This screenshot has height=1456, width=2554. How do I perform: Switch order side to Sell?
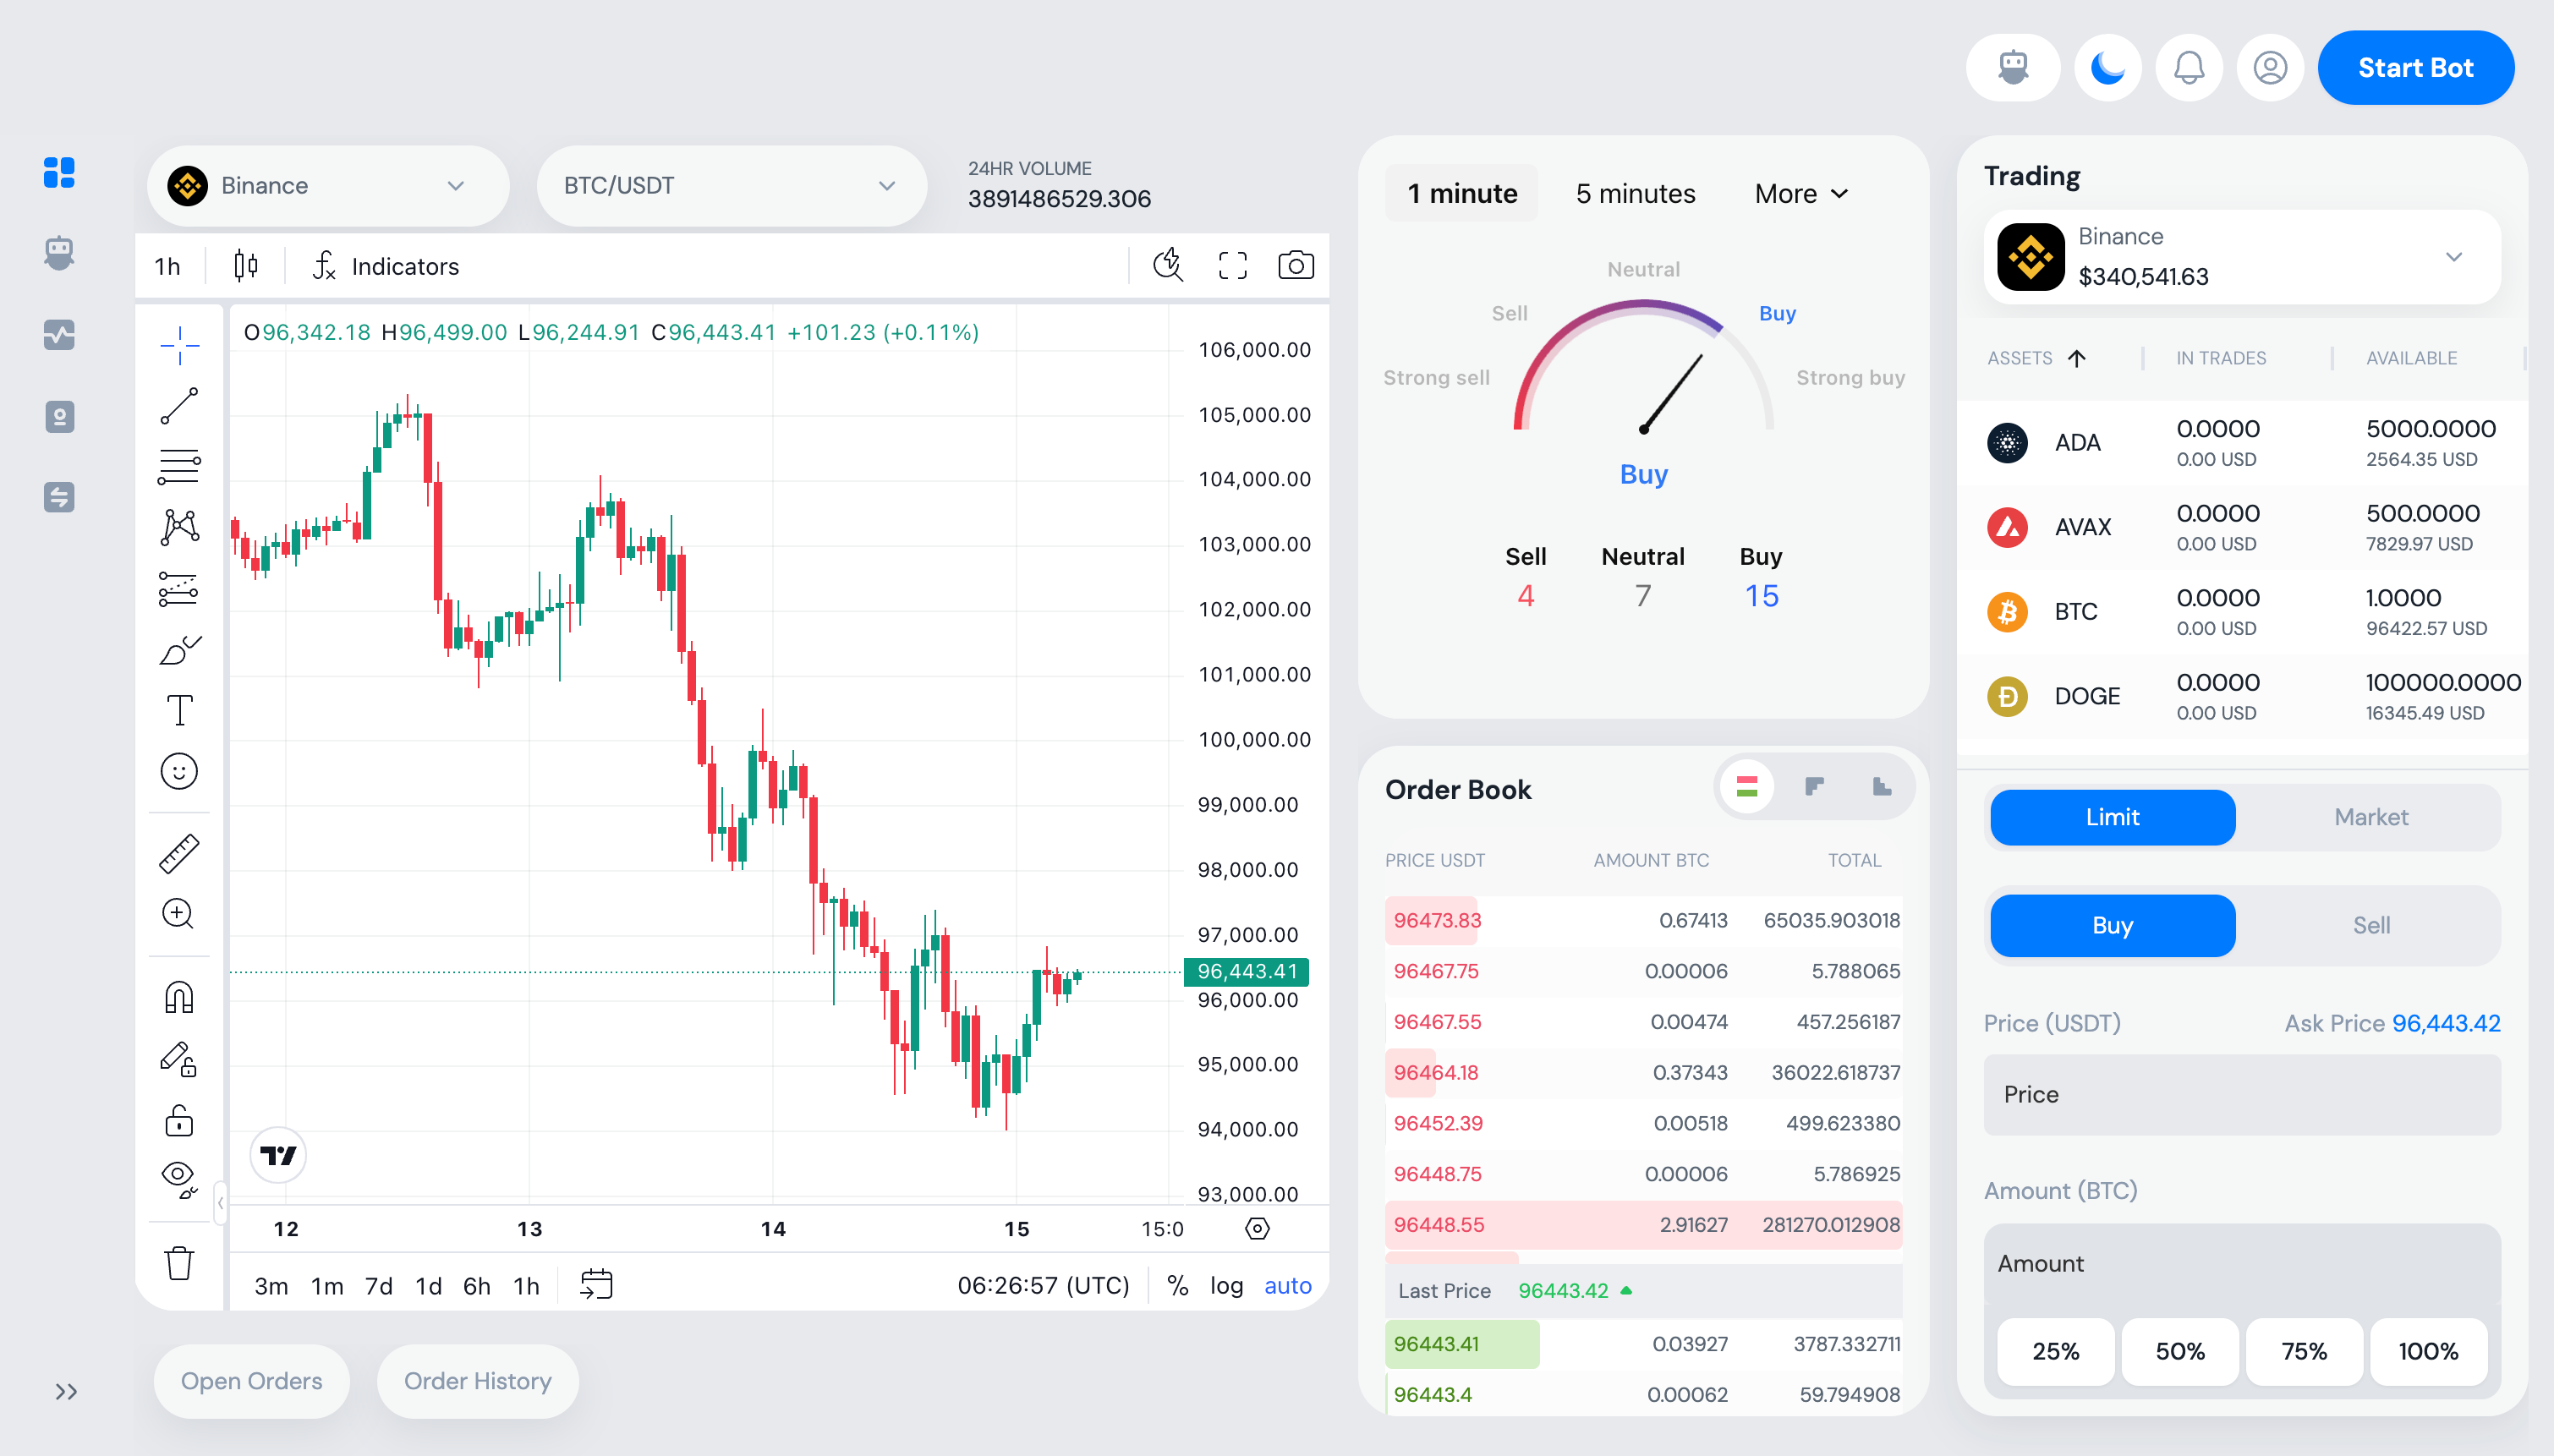point(2370,925)
